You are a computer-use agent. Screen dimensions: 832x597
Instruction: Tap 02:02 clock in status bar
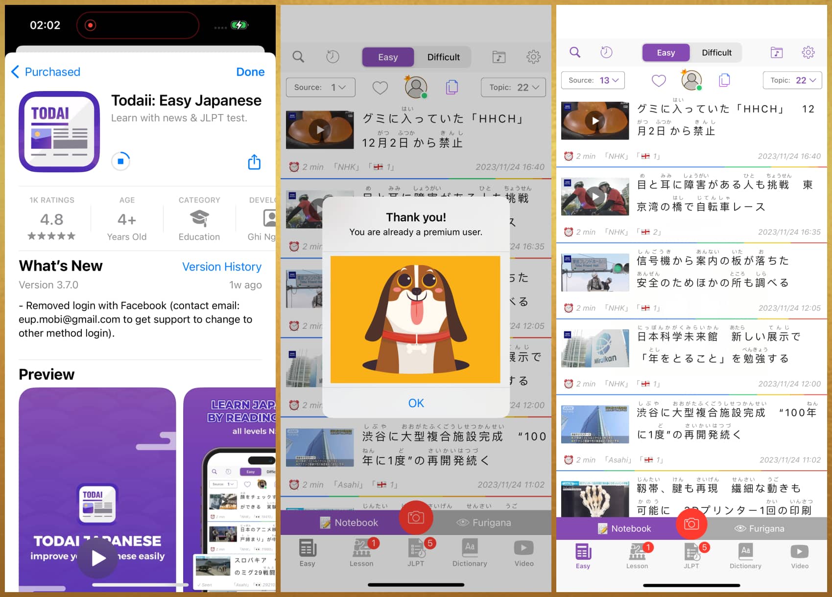[45, 25]
